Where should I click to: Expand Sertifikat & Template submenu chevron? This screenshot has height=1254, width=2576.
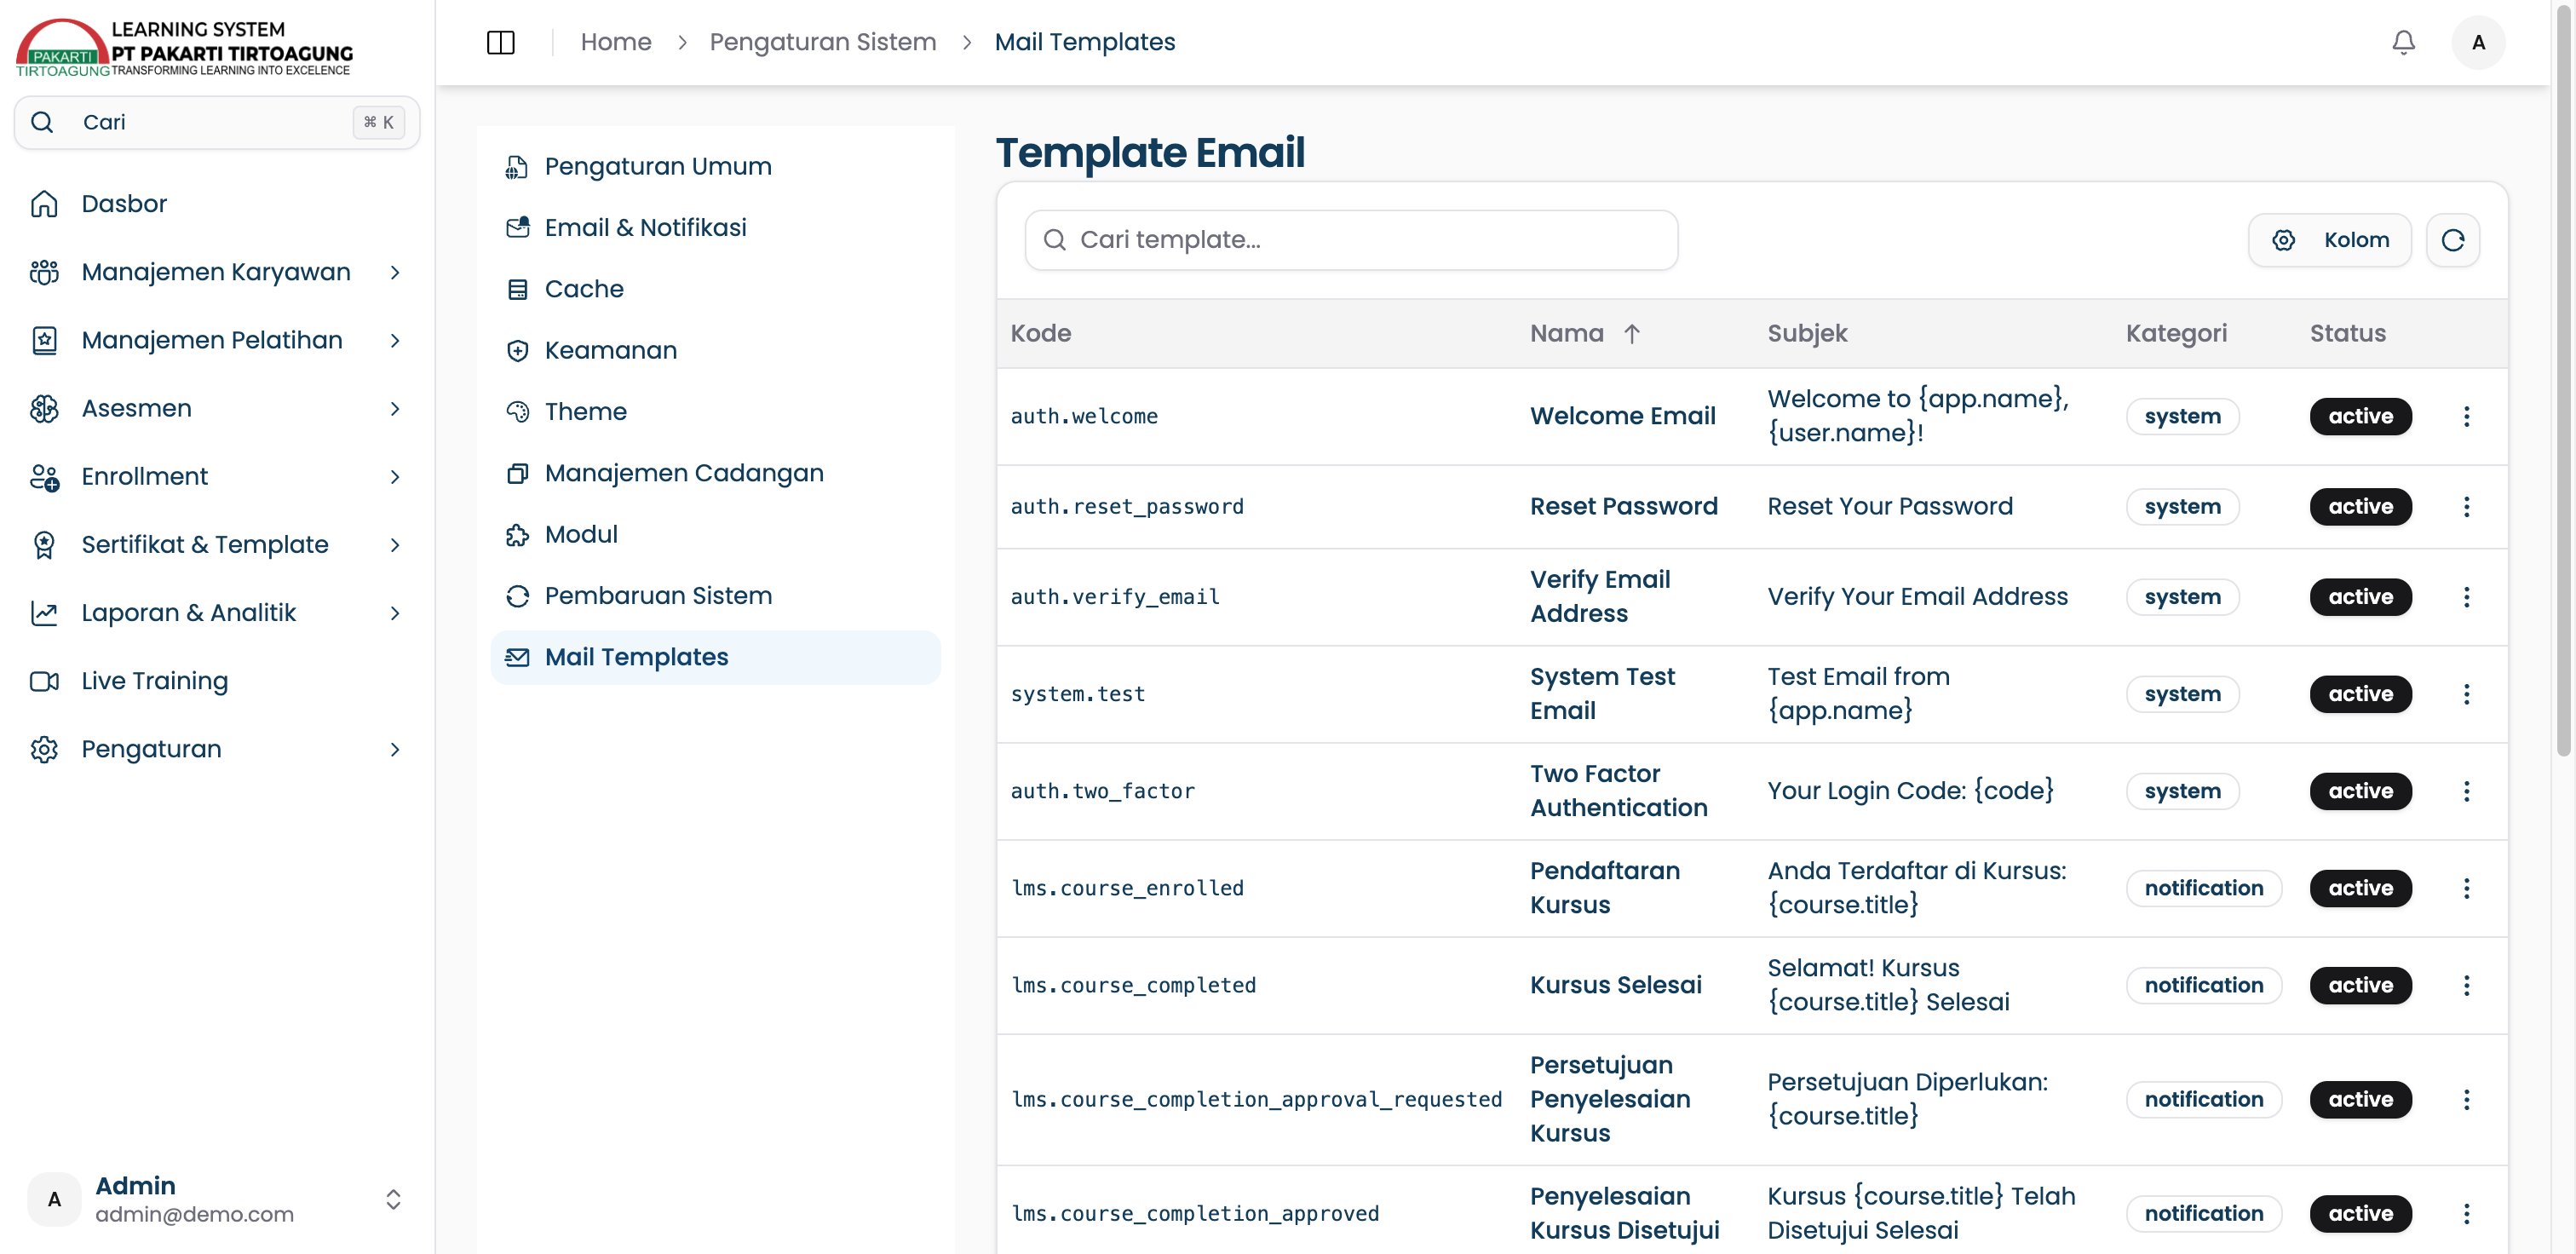click(395, 545)
